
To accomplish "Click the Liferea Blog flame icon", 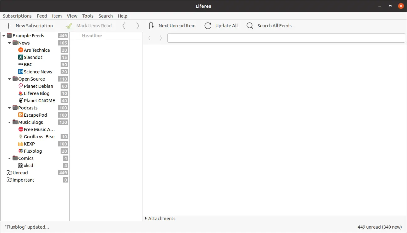I will 21,93.
